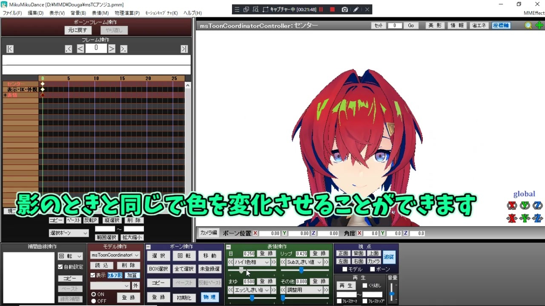Open the 編集(D) menu
545x306 pixels.
[x=36, y=13]
